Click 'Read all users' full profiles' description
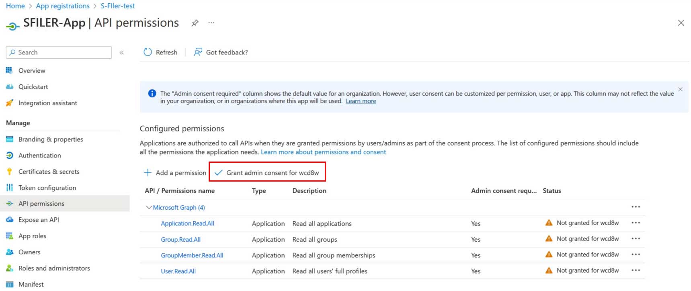691x291 pixels. click(x=330, y=271)
